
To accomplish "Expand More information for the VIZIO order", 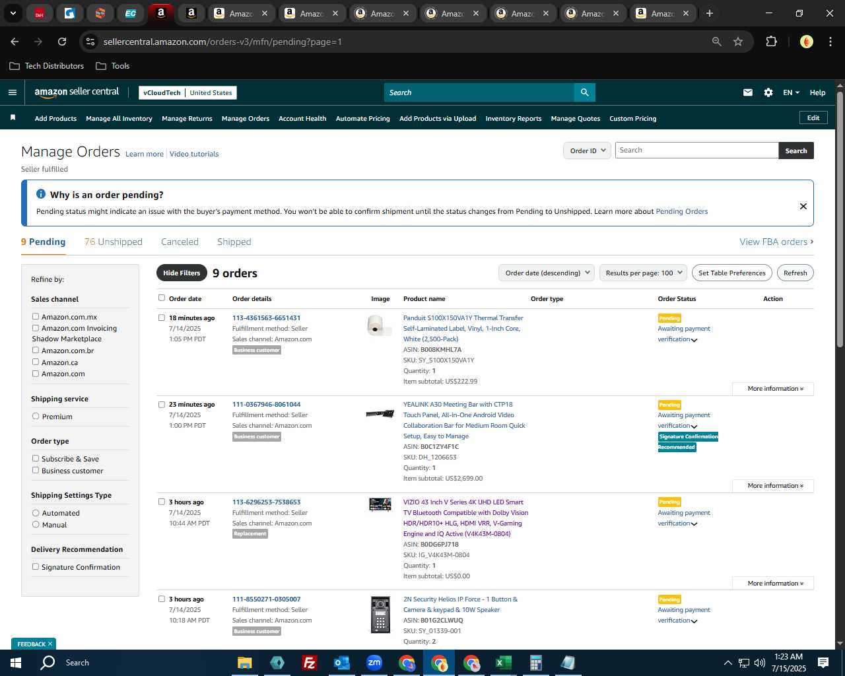I will tap(773, 584).
